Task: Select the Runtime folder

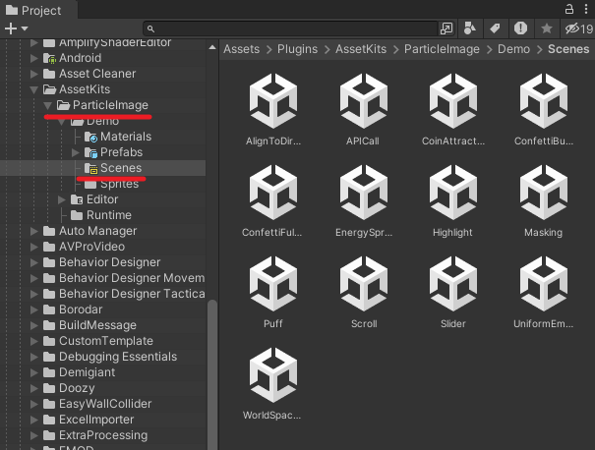Action: [x=101, y=215]
